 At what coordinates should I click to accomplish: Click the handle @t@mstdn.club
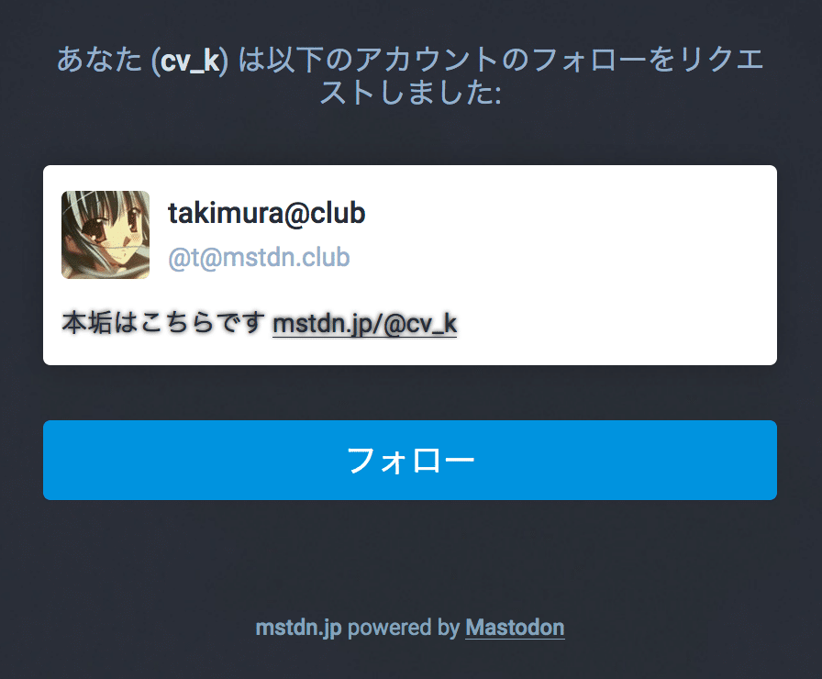pyautogui.click(x=259, y=258)
